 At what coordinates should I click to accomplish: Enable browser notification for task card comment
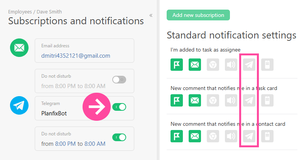(213, 100)
